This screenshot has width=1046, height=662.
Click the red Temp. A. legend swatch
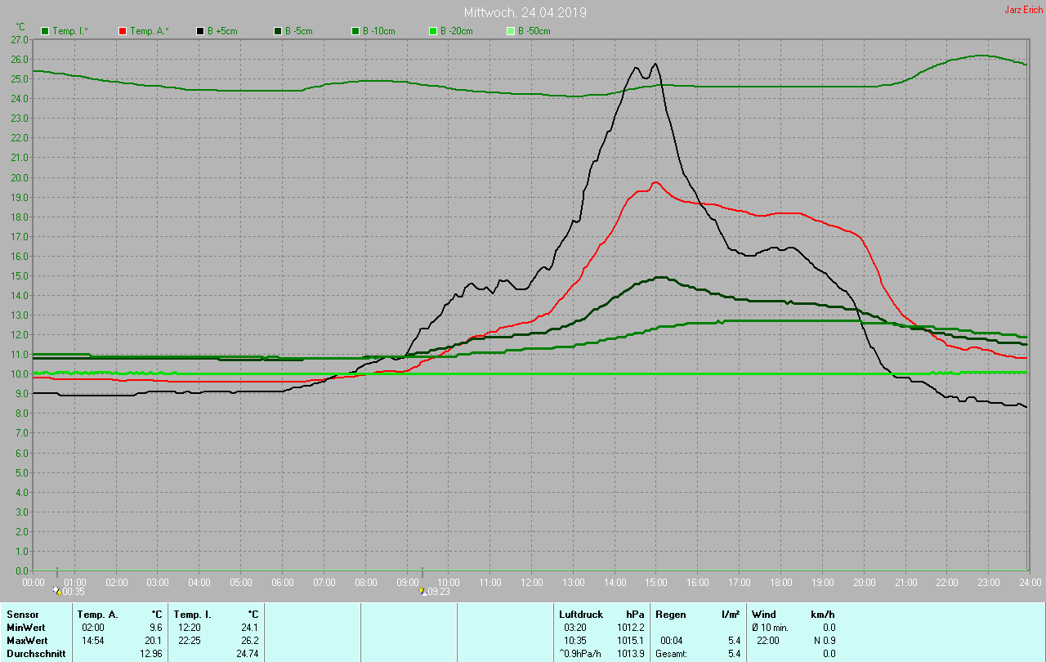pos(123,31)
